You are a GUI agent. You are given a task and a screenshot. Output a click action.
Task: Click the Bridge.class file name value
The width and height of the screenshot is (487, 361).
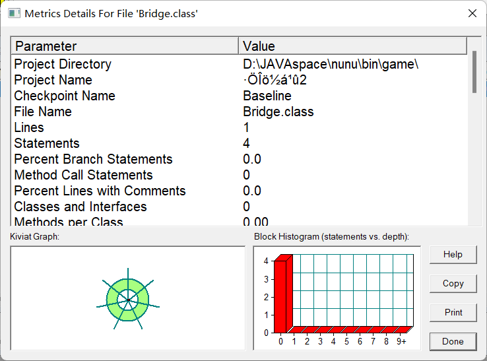pyautogui.click(x=278, y=112)
